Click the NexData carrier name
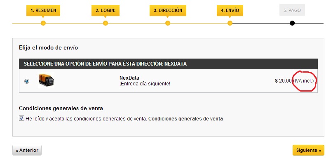Screen dimensions: 326x165 (129, 78)
